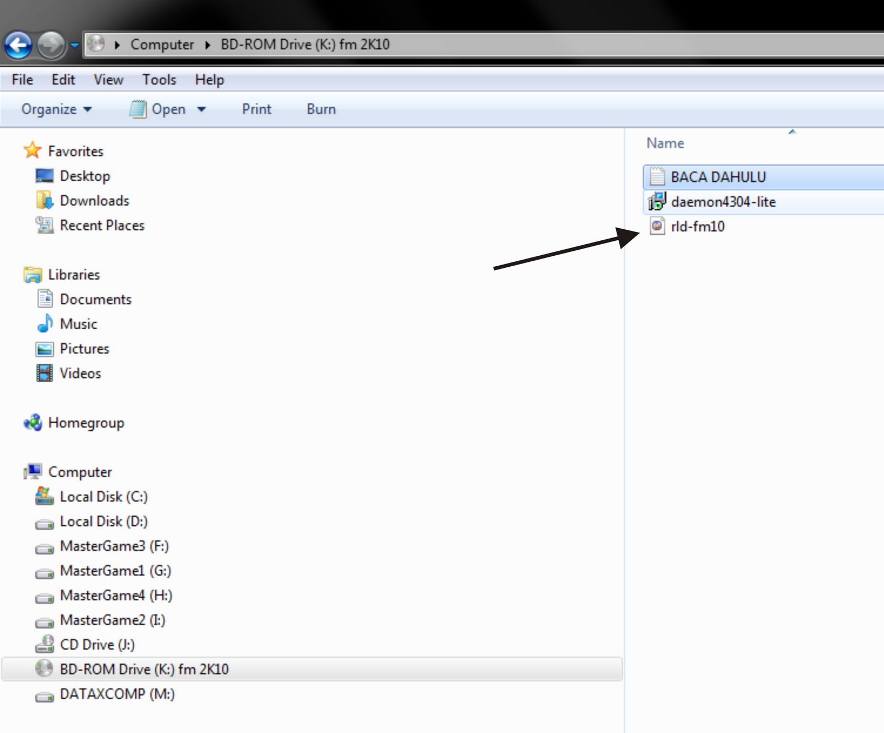The width and height of the screenshot is (884, 733).
Task: Click the Local Disk (D:) drive icon
Action: pyautogui.click(x=44, y=523)
